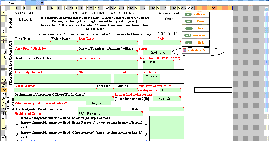The height and width of the screenshot is (141, 269).
Task: Click the fx insert function icon
Action: (x=42, y=3)
